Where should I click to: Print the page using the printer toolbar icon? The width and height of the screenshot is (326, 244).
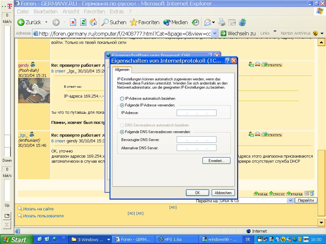[222, 22]
